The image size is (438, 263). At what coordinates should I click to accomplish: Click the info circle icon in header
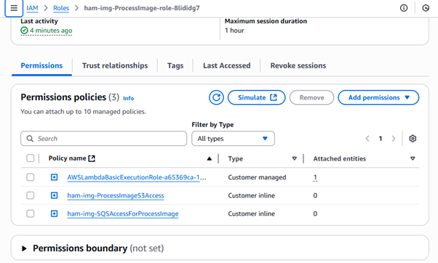[x=404, y=8]
